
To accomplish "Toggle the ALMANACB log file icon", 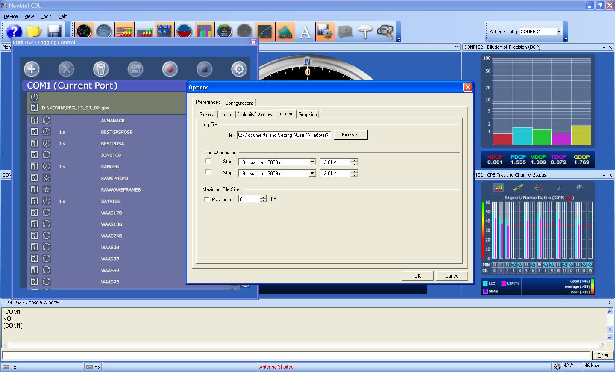I will tap(34, 120).
